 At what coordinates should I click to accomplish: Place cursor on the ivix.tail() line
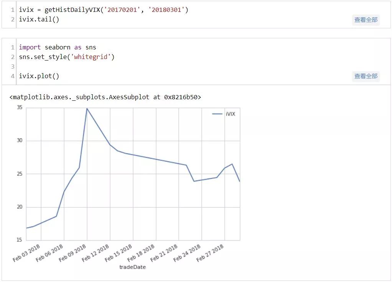(39, 19)
